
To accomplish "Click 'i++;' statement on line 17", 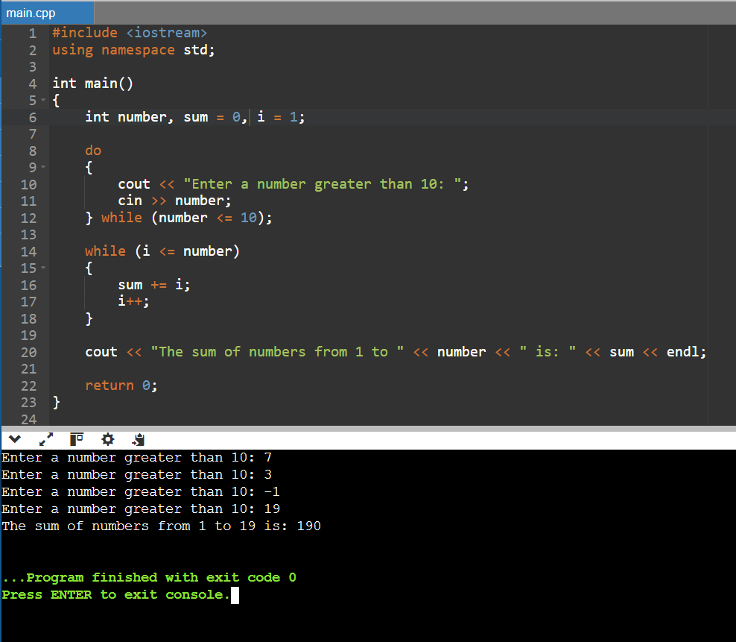I will (x=134, y=301).
